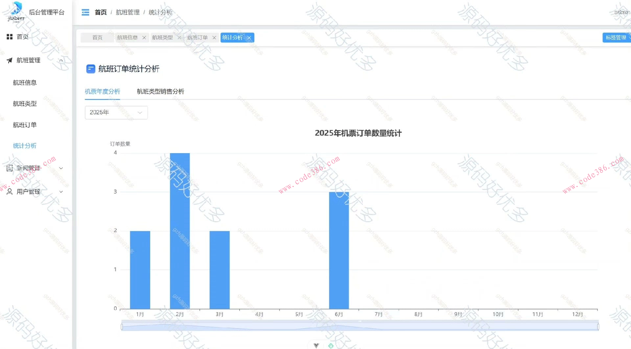Close the active 统计分析 tab
Image resolution: width=631 pixels, height=349 pixels.
249,38
